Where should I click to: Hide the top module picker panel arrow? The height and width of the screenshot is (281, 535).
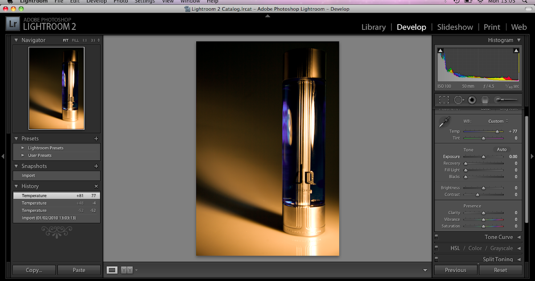pyautogui.click(x=267, y=16)
